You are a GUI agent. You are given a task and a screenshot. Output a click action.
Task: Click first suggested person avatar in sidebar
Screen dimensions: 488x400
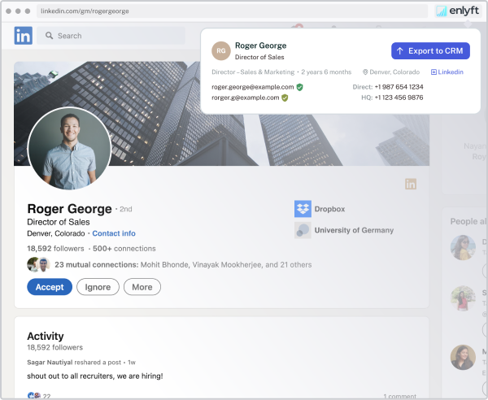[x=463, y=248]
